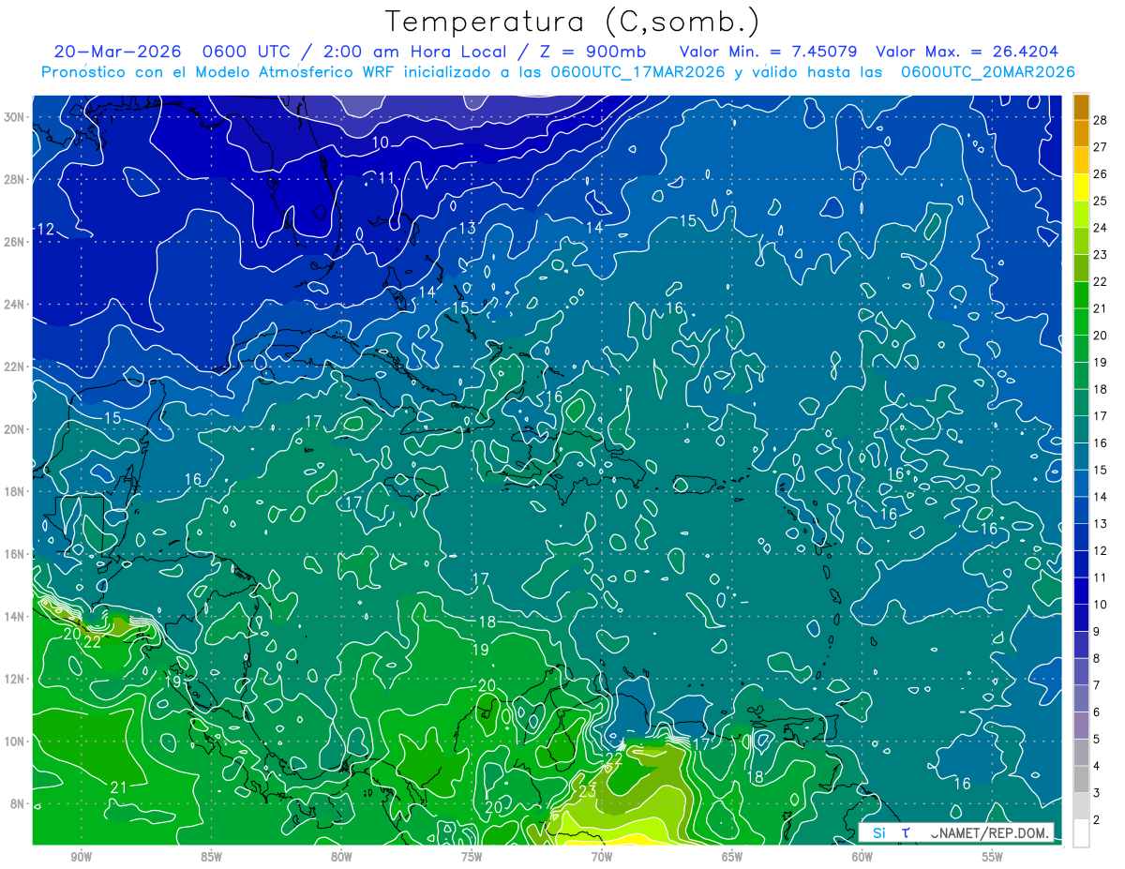Select the 'Valor Min. = 7.45079' text

click(x=769, y=51)
